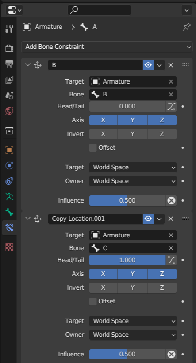This screenshot has height=363, width=196.
Task: Clear Bone C target field
Action: click(171, 248)
